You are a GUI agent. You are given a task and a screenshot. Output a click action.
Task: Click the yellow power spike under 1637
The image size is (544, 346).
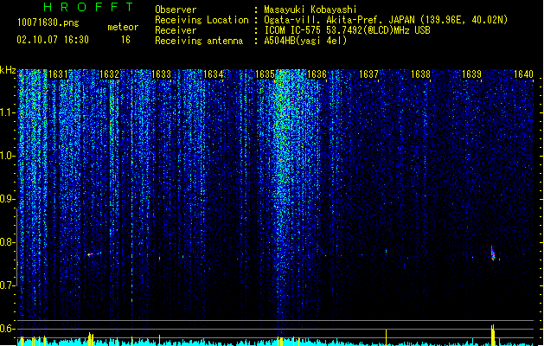[x=386, y=337]
